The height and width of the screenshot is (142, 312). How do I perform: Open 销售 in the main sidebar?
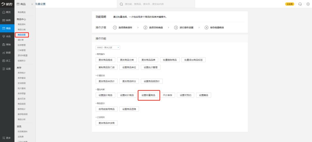pos(7,20)
